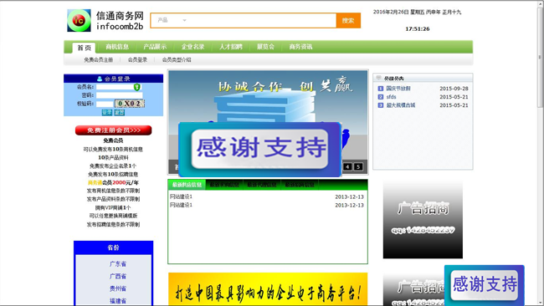Screen dimensions: 544x306
Task: Switch to the 最新供应信息 tab
Action: pyautogui.click(x=187, y=185)
